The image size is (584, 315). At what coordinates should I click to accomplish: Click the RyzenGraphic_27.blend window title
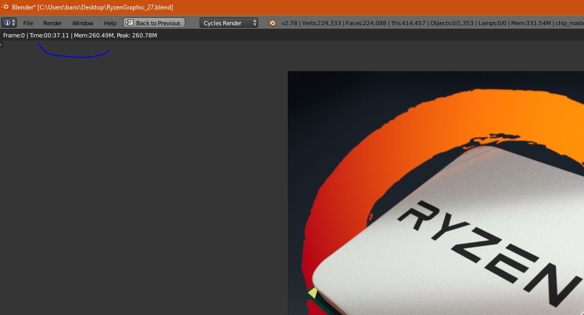point(92,7)
